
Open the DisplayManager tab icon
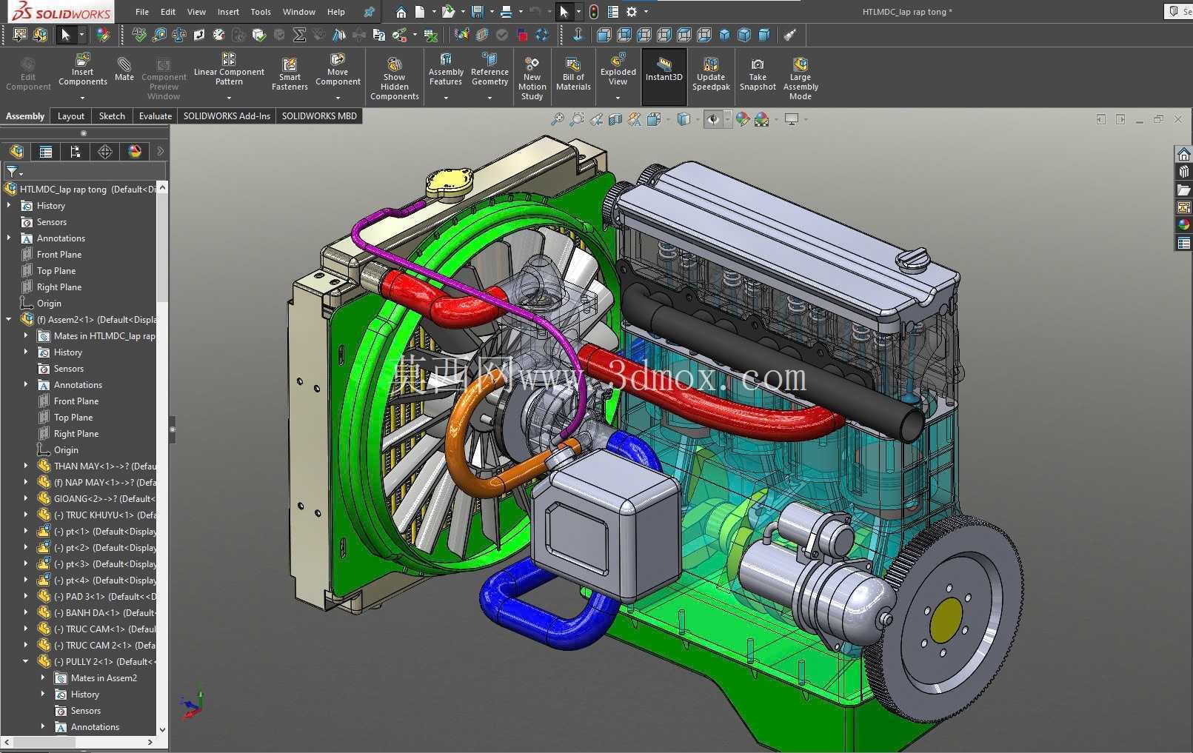click(135, 152)
